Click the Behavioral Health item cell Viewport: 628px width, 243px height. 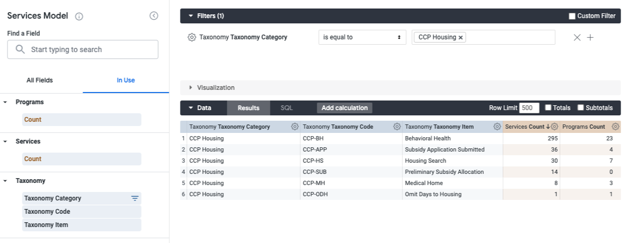(x=452, y=138)
